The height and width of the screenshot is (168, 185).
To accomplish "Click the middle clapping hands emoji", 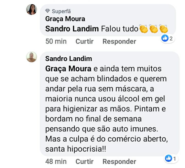I will [x=153, y=29].
